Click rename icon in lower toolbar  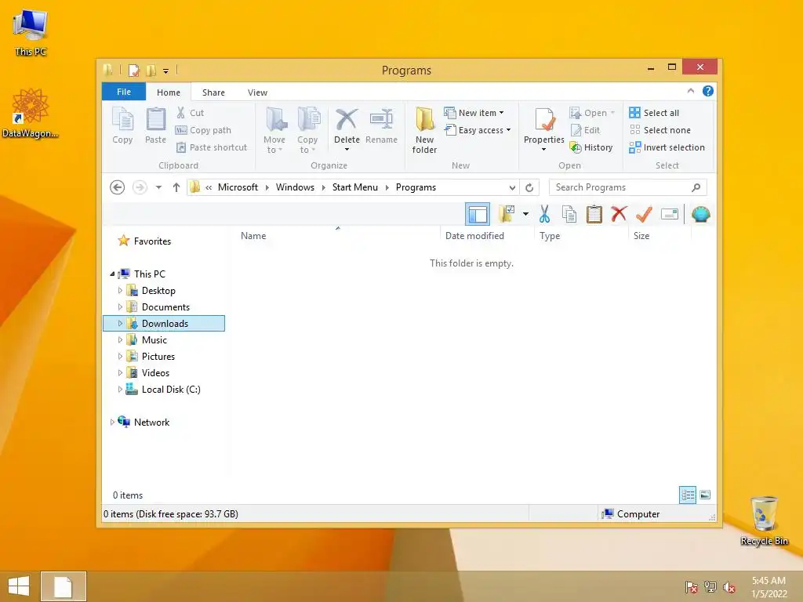pos(670,214)
